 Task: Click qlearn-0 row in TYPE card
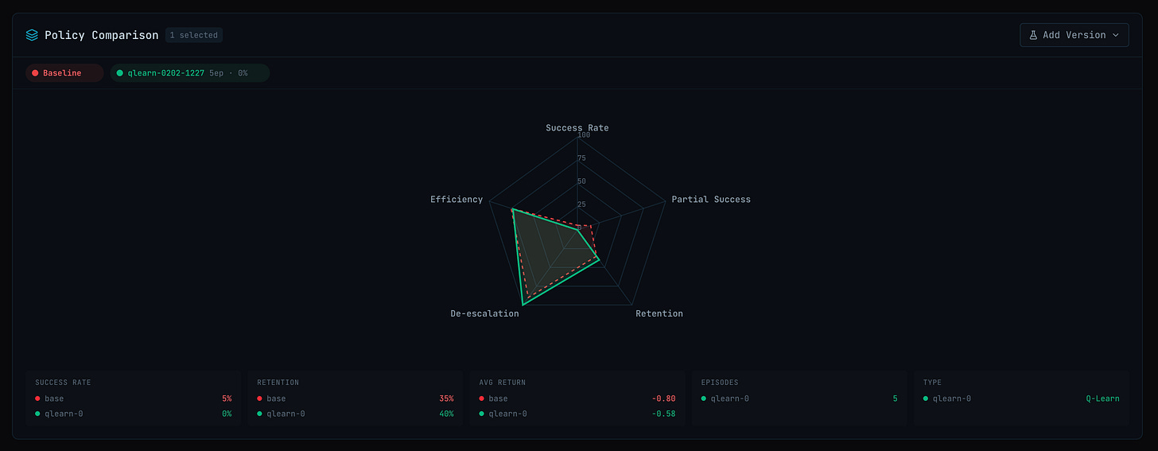1020,399
